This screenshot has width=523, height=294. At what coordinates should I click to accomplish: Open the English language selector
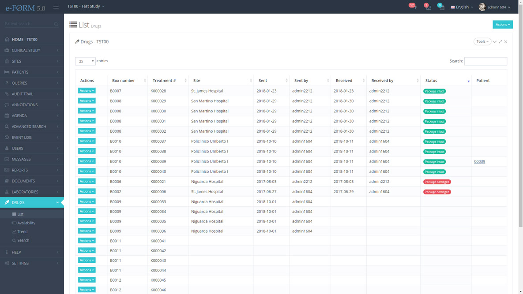coord(462,7)
